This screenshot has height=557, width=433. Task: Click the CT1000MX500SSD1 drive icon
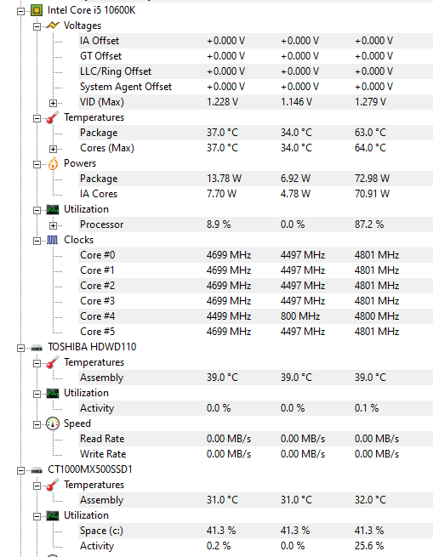(x=37, y=470)
